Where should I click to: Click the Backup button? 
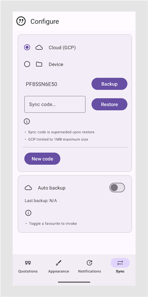coord(109,84)
